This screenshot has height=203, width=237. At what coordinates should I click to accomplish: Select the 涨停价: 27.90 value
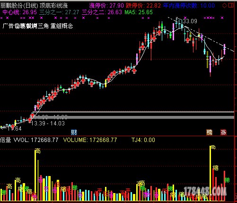click(x=106, y=6)
